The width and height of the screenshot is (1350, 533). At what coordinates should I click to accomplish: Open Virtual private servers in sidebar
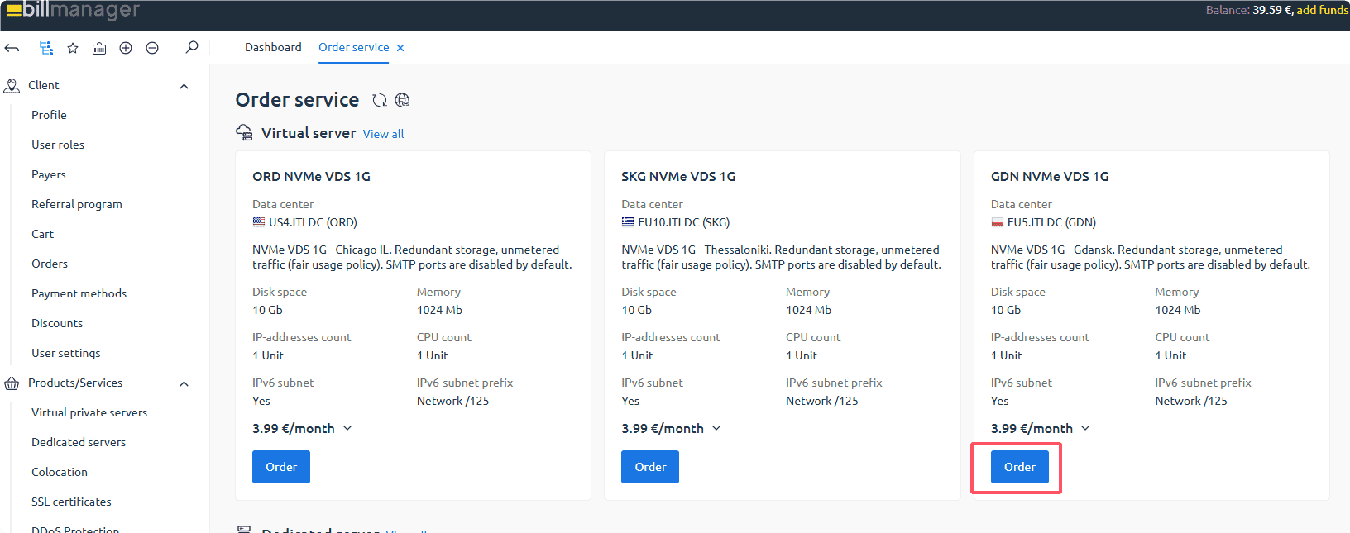point(89,412)
